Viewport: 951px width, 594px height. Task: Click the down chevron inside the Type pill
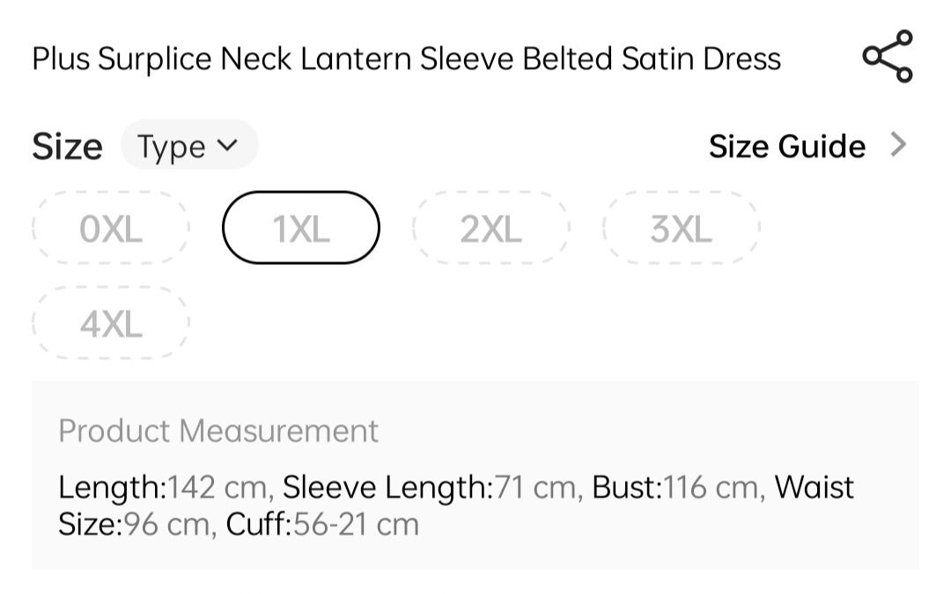226,145
